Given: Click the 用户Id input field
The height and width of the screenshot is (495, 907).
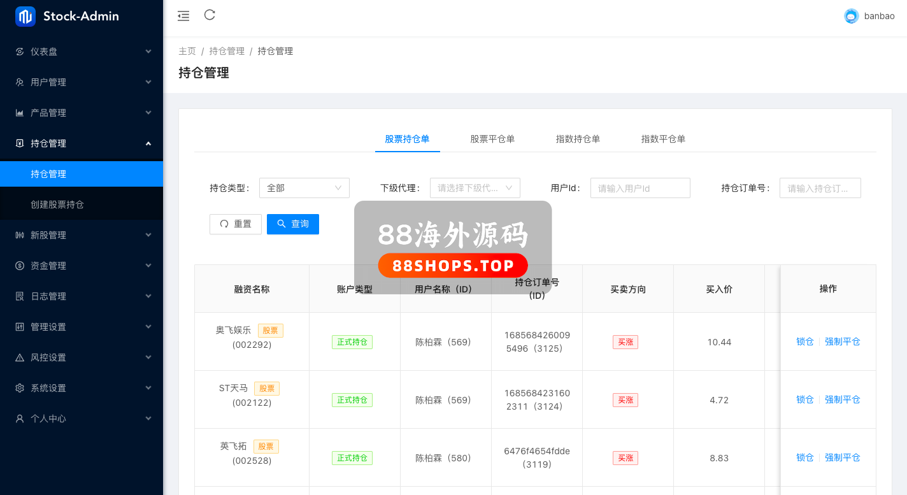Looking at the screenshot, I should click(x=640, y=188).
